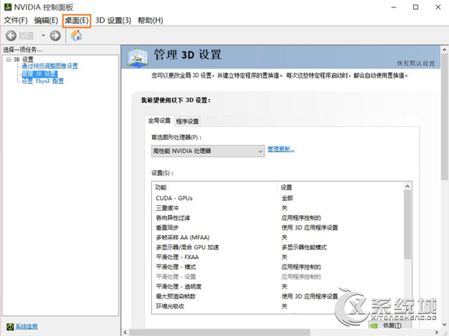Open the 系统信息 link
The width and height of the screenshot is (449, 336).
(x=26, y=326)
